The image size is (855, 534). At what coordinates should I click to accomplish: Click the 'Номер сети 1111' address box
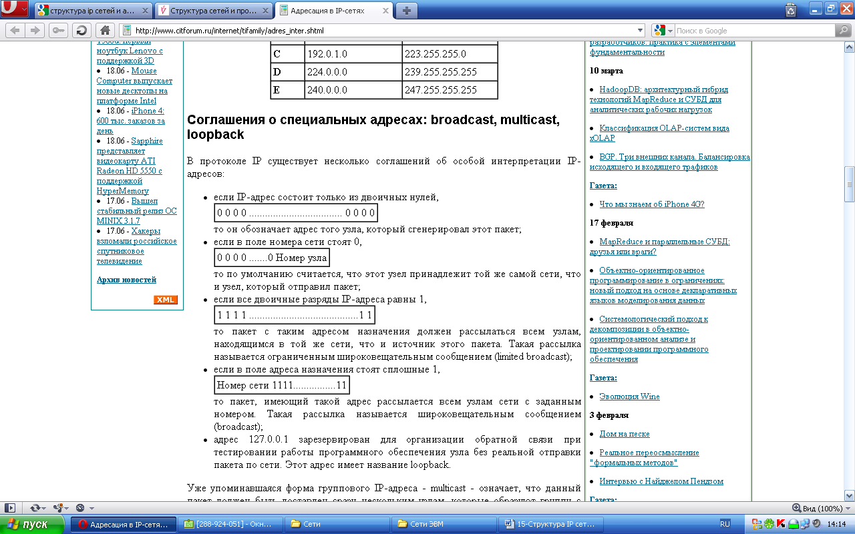coord(282,385)
